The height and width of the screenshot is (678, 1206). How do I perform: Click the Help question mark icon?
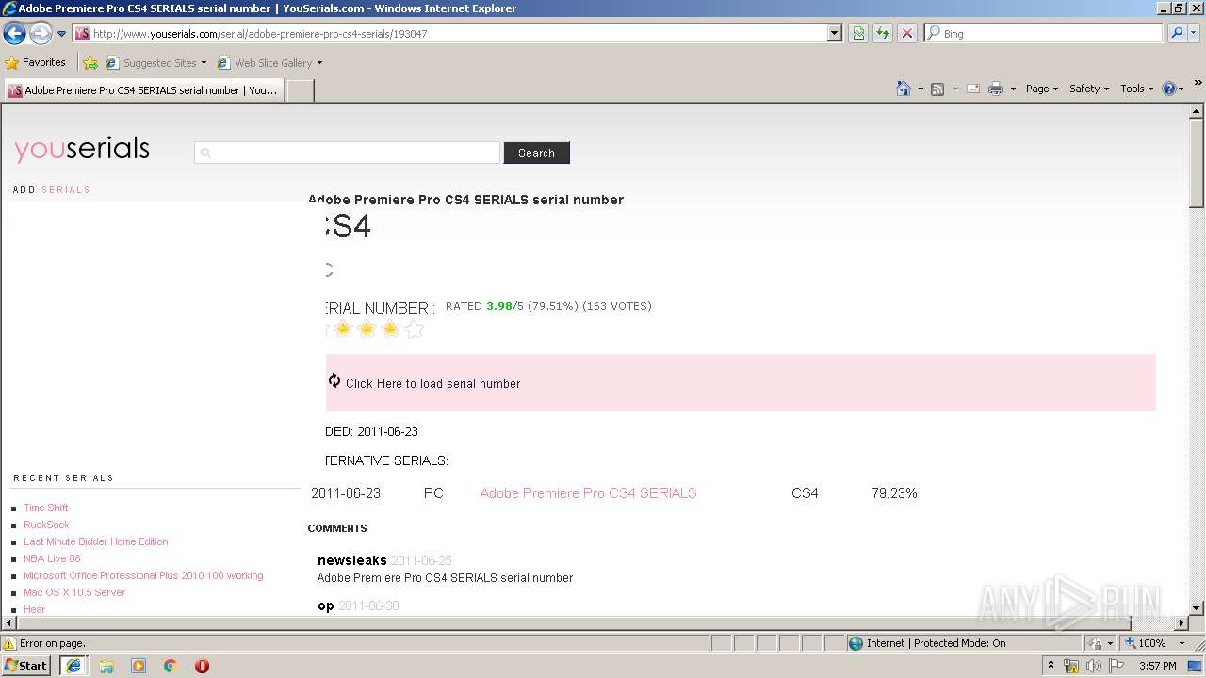pos(1169,89)
